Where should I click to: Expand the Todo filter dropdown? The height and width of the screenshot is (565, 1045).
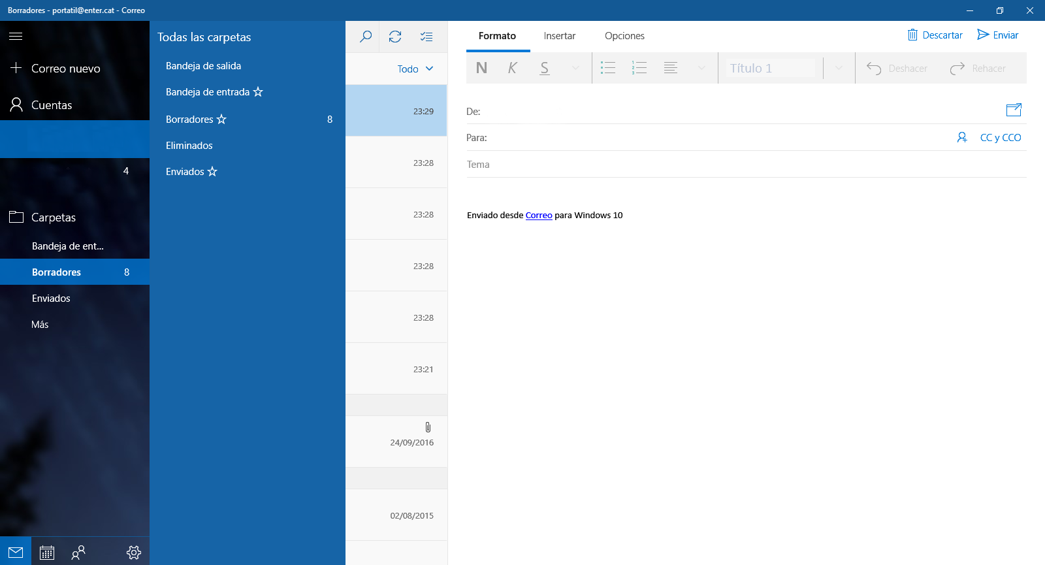tap(415, 69)
